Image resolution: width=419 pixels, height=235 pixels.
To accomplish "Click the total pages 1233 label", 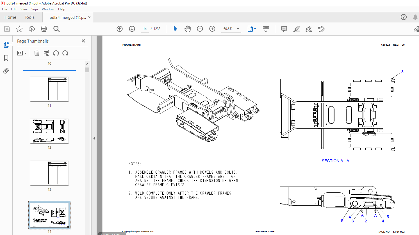I will pyautogui.click(x=157, y=29).
